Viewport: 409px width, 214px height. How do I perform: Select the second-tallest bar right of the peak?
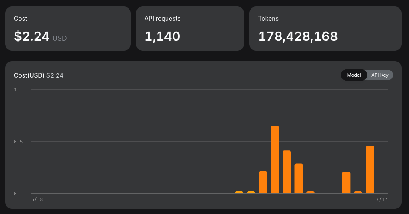pos(287,172)
